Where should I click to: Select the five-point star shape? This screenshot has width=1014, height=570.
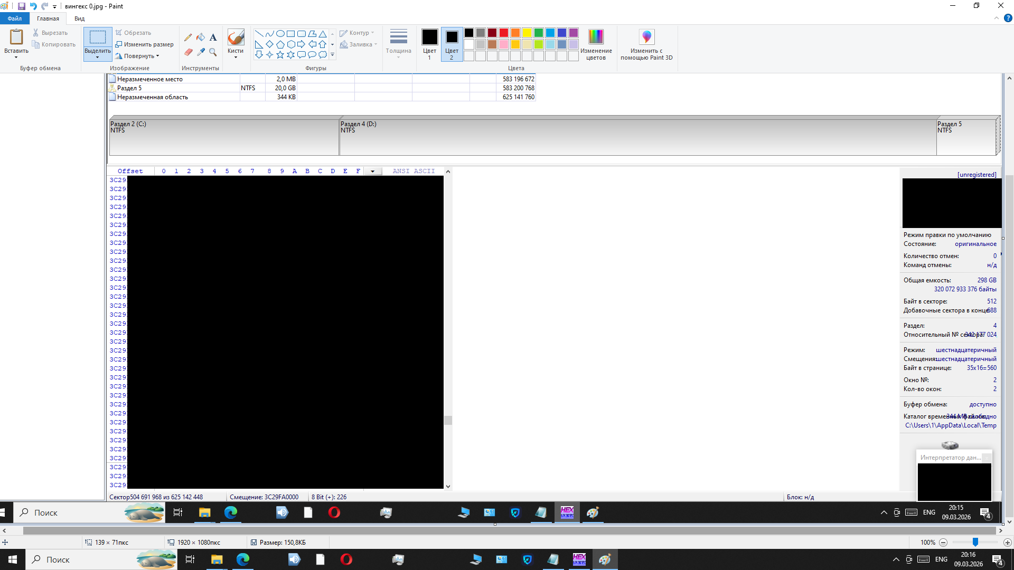280,55
